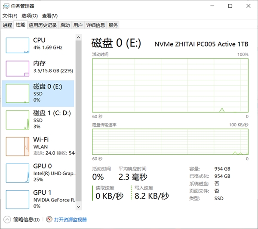Click the NVIDIA GeForce GPU 1 text

tap(54, 200)
